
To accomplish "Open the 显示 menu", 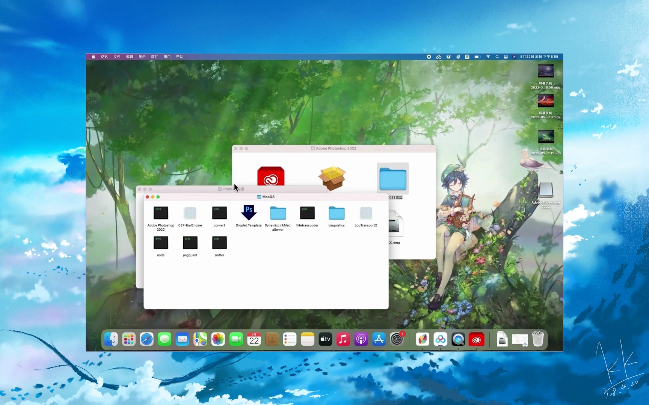I will pos(142,57).
